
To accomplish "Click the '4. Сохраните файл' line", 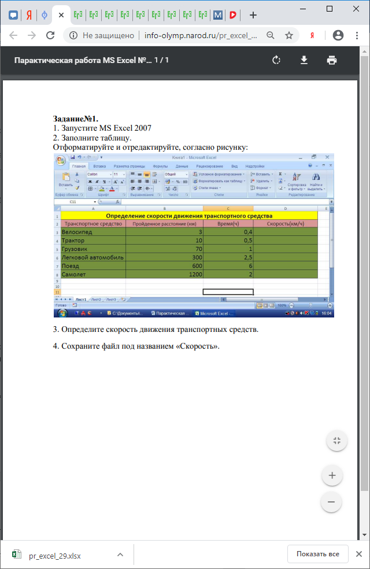I will pyautogui.click(x=136, y=346).
